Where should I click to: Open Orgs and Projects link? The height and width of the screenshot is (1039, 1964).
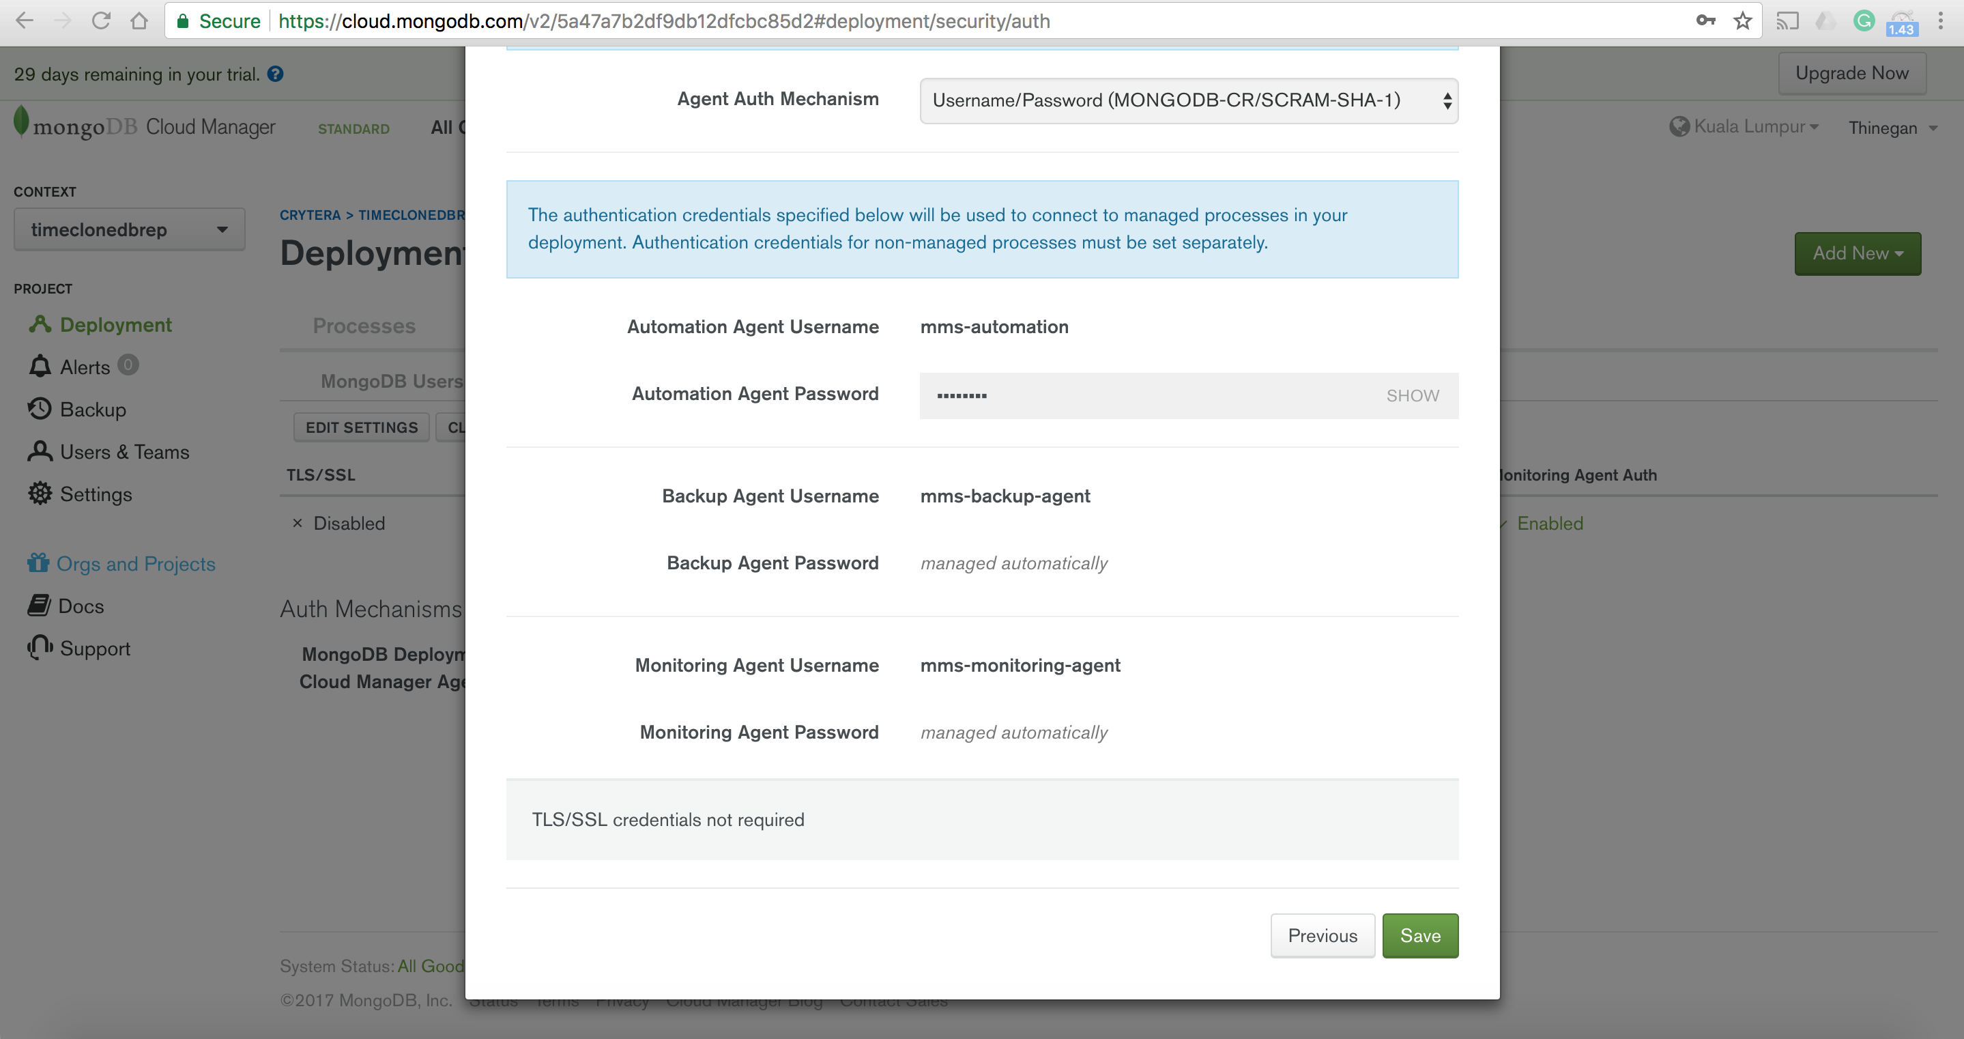(x=136, y=564)
